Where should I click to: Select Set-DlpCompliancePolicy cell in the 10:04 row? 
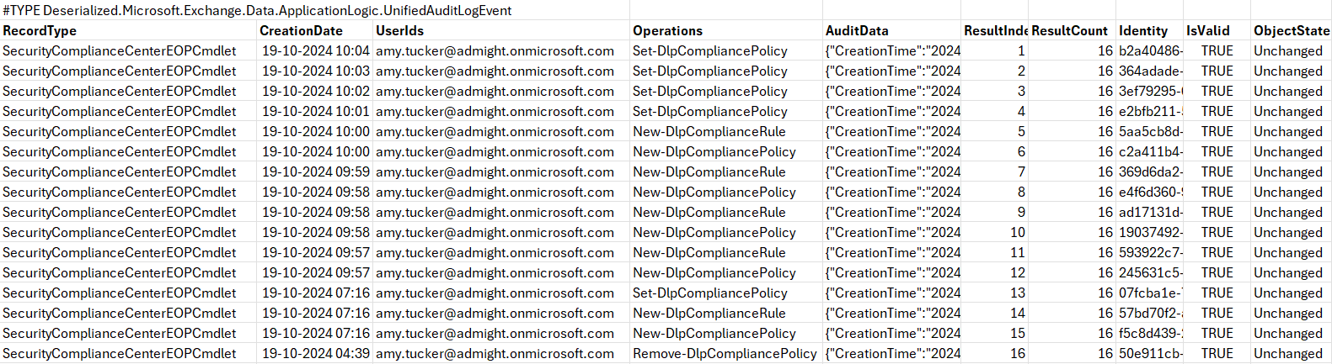coord(726,51)
